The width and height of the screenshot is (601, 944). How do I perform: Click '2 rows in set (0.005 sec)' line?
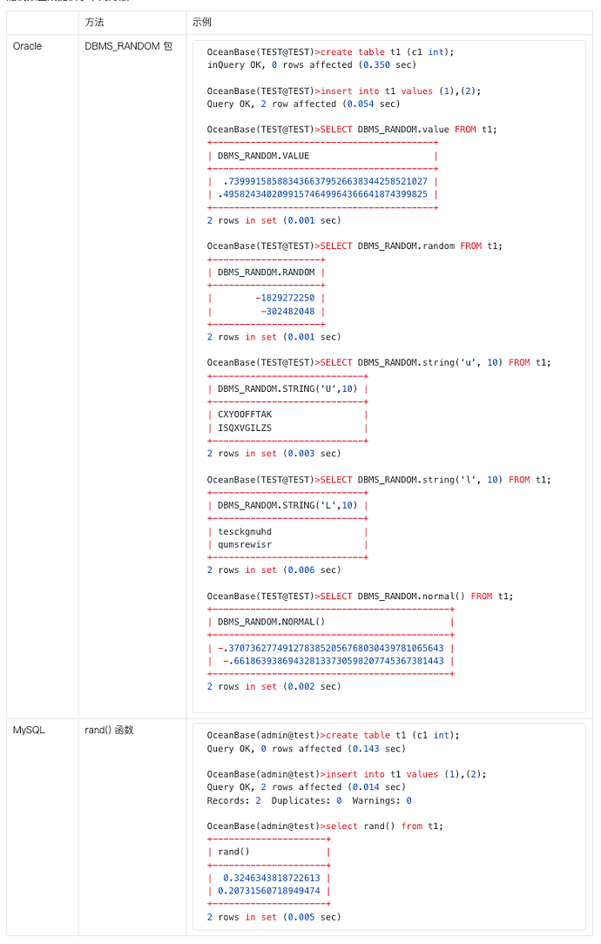coord(274,918)
